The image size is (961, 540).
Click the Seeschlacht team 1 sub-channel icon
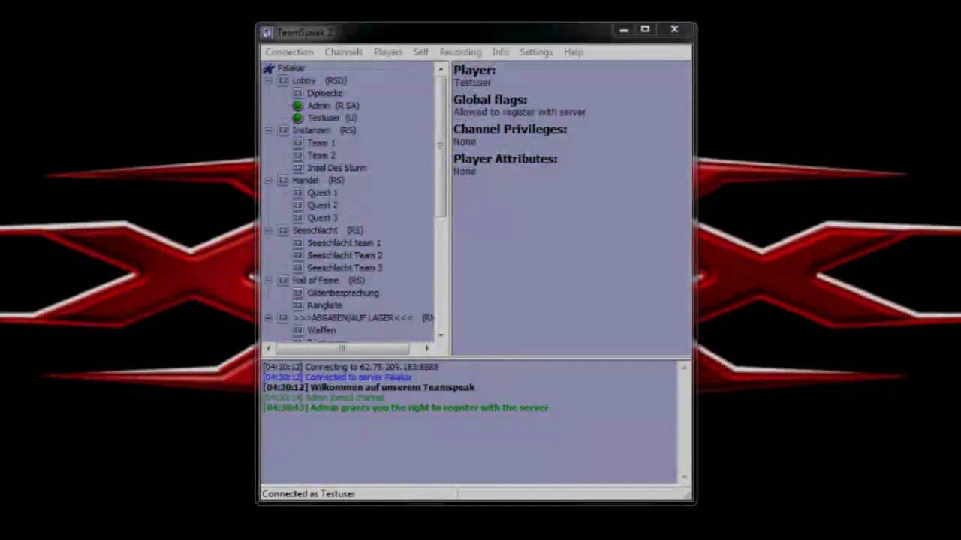[x=298, y=243]
